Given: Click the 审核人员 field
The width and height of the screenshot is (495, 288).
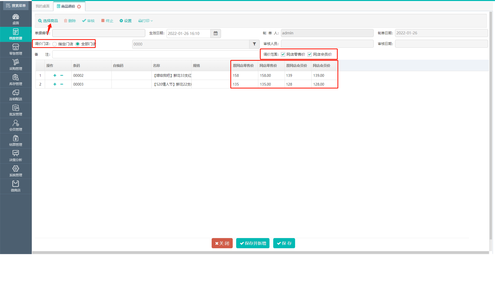Looking at the screenshot, I should (x=327, y=44).
